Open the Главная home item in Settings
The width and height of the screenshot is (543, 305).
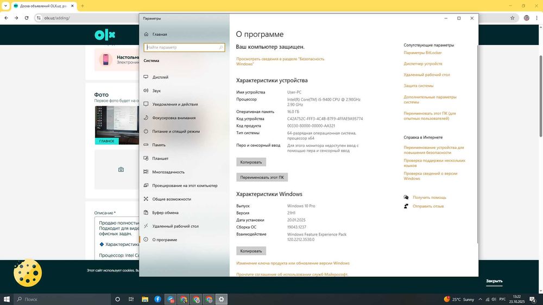click(156, 34)
